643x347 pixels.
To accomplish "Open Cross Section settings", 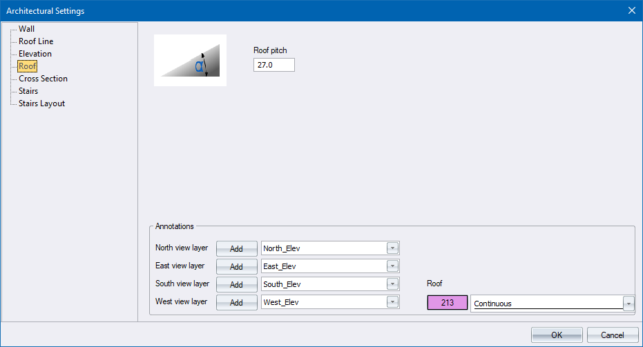I will (43, 79).
